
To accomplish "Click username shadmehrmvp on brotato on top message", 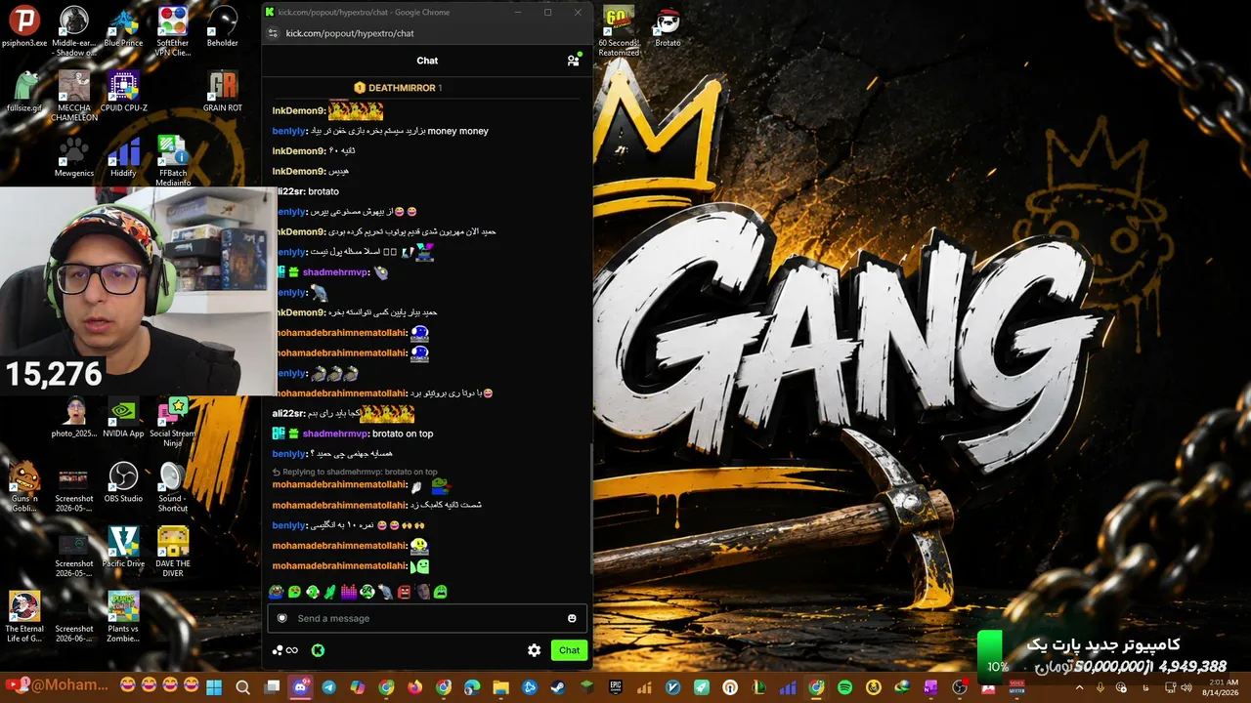I will pyautogui.click(x=335, y=434).
